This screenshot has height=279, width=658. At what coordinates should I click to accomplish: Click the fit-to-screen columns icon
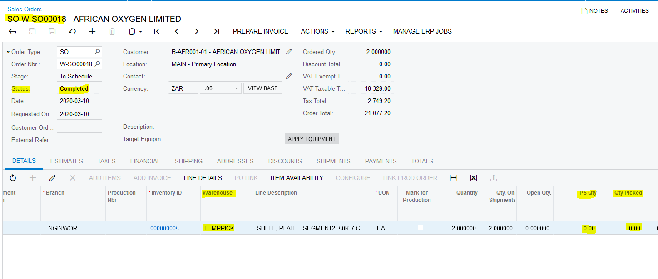[x=454, y=178]
